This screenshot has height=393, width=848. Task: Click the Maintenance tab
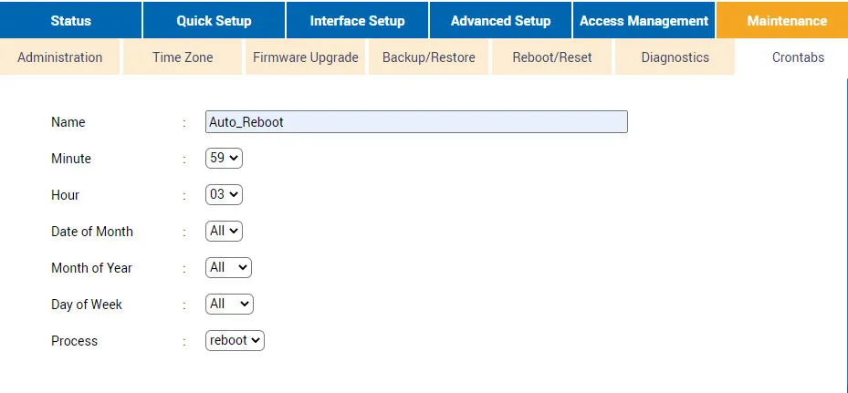(786, 20)
